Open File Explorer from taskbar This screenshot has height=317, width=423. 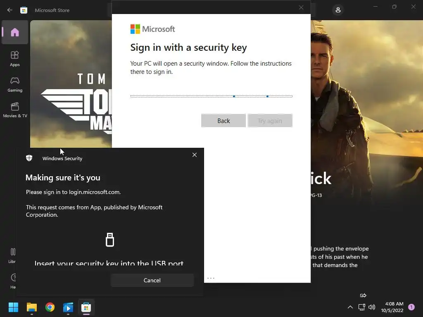[31, 307]
